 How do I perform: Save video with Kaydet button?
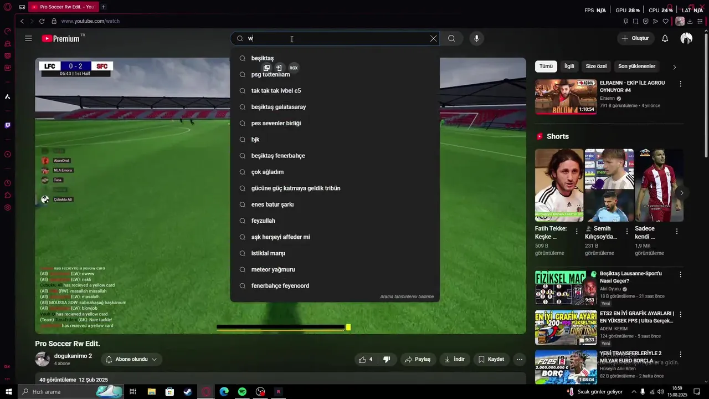click(491, 359)
